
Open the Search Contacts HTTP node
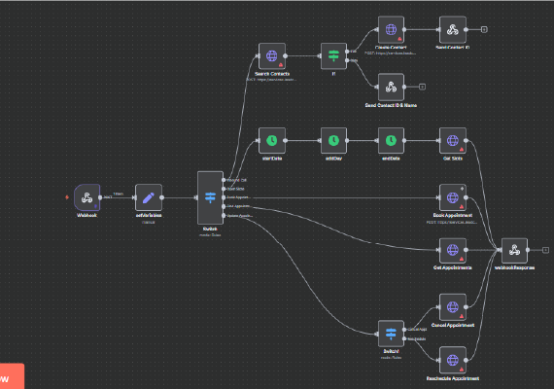coord(272,55)
